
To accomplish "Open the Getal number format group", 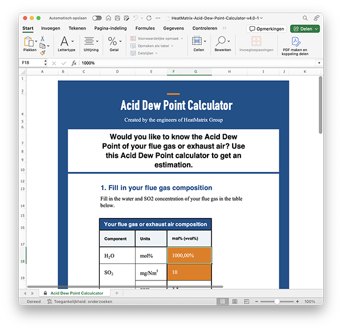I will click(115, 44).
